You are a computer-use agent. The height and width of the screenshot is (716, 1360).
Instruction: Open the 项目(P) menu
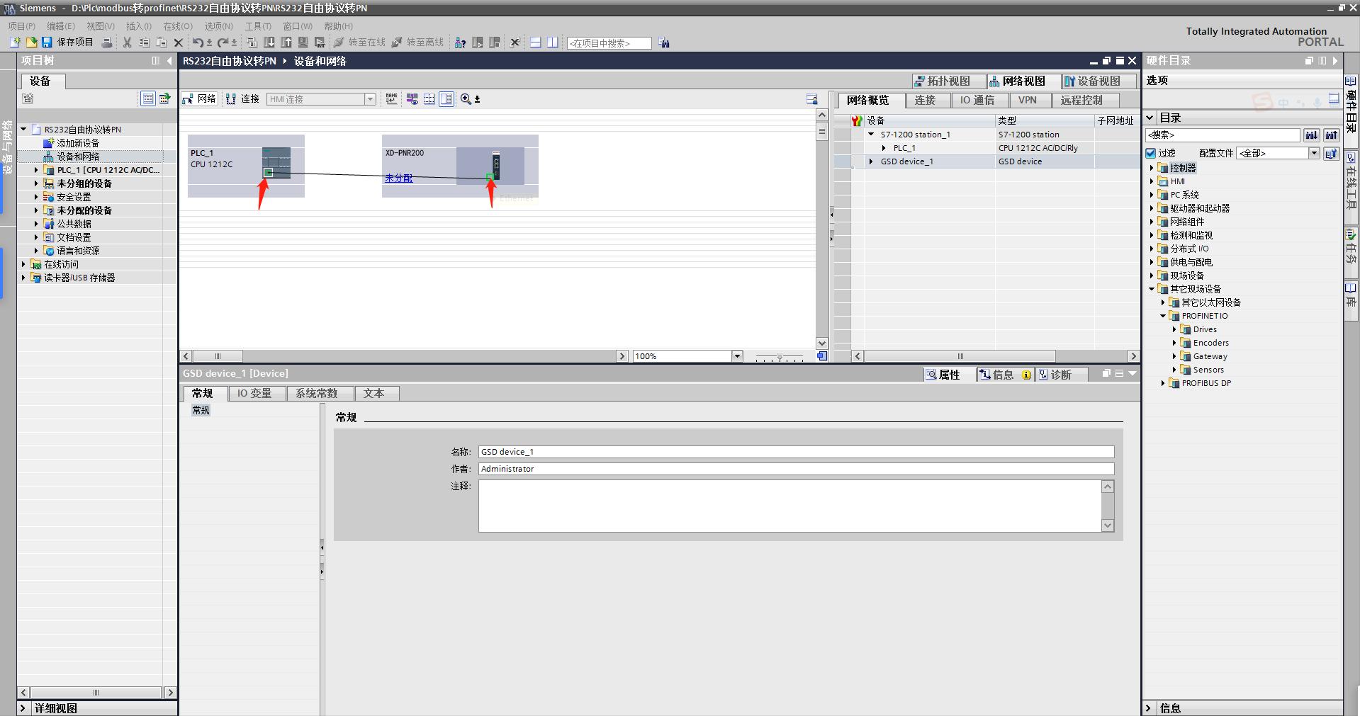pyautogui.click(x=22, y=26)
